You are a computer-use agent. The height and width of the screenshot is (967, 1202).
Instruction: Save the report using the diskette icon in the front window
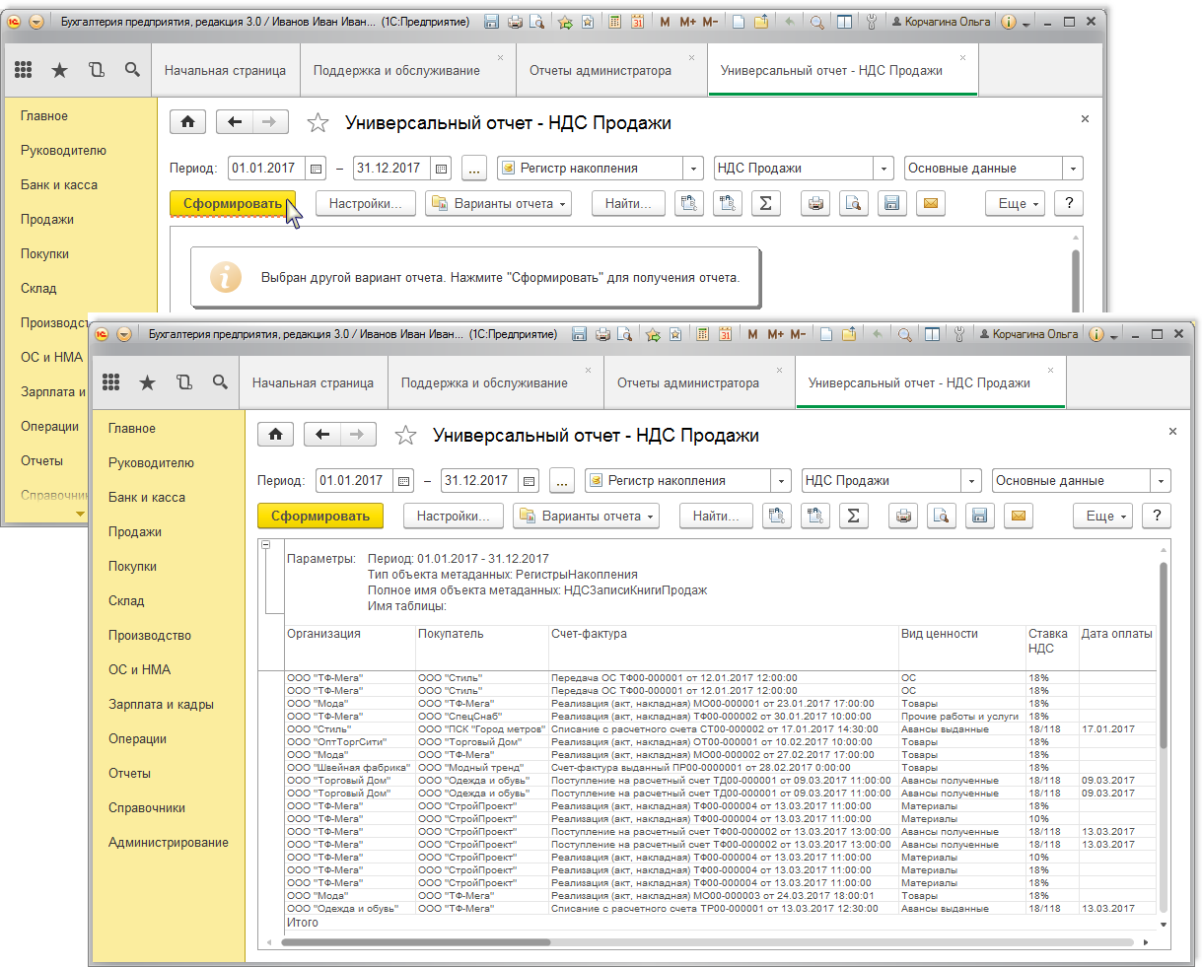pos(979,516)
